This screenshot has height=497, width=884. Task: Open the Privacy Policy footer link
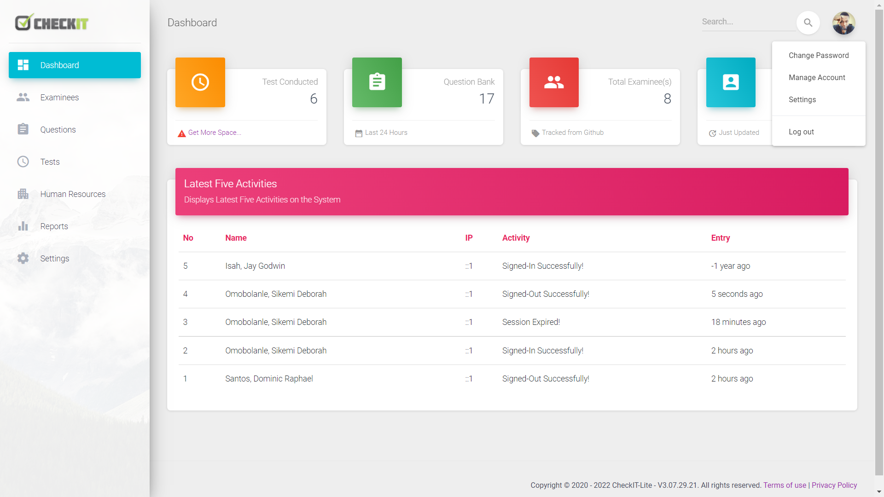(834, 485)
